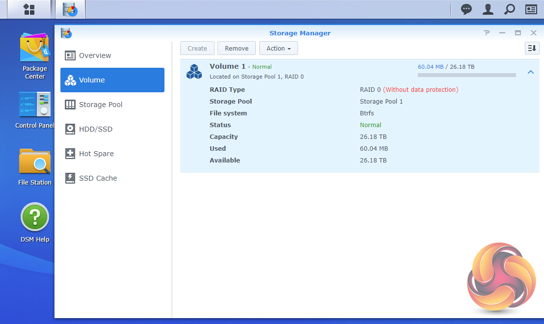This screenshot has width=544, height=324.
Task: Open the widgets panel icon
Action: pos(531,9)
